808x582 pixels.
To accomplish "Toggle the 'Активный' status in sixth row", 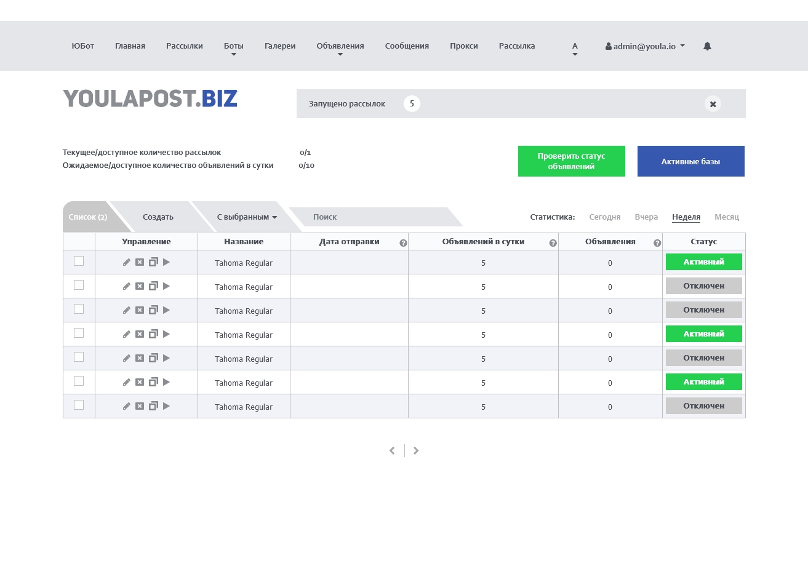I will click(704, 382).
